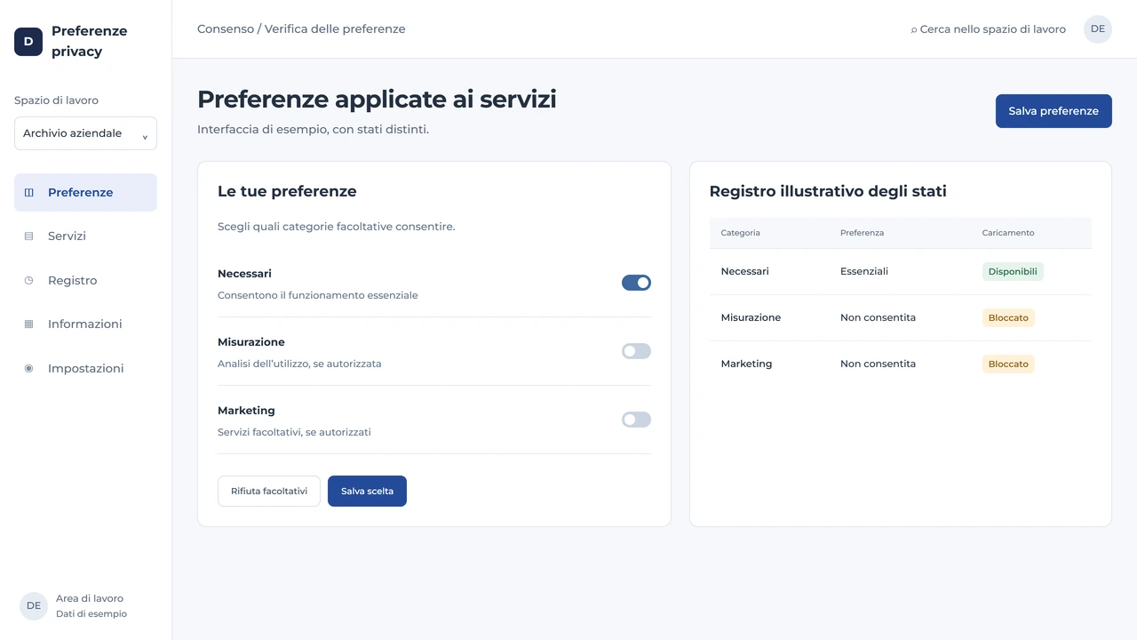Image resolution: width=1137 pixels, height=640 pixels.
Task: Open the DE user avatar in header
Action: pyautogui.click(x=1098, y=29)
